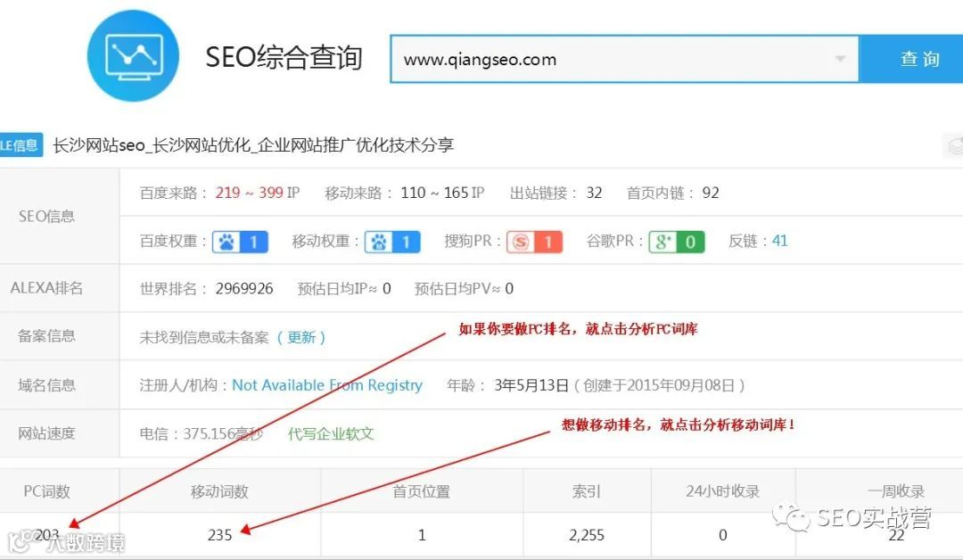963x560 pixels.
Task: Click the TITLE信息 blue tag
Action: (x=21, y=145)
